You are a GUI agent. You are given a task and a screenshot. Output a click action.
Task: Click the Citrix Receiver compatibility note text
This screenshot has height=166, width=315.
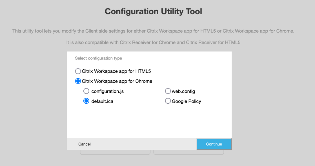coord(153,42)
